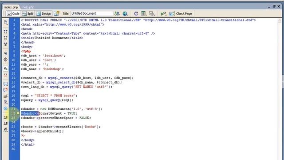Image resolution: width=284 pixels, height=160 pixels.
Task: Click the Check Page button
Action: click(x=181, y=14)
